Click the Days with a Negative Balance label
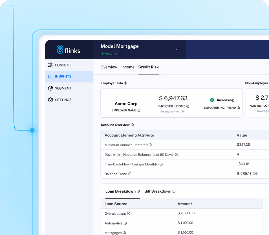 pos(139,155)
